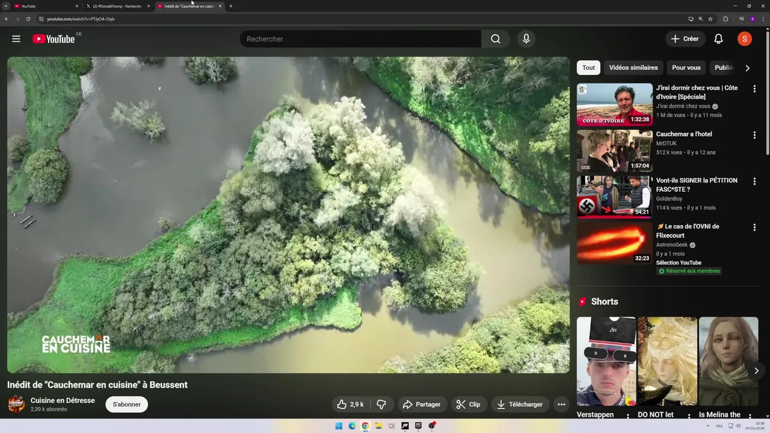The image size is (770, 433).
Task: Open the Chrome three-dot menu
Action: click(763, 19)
